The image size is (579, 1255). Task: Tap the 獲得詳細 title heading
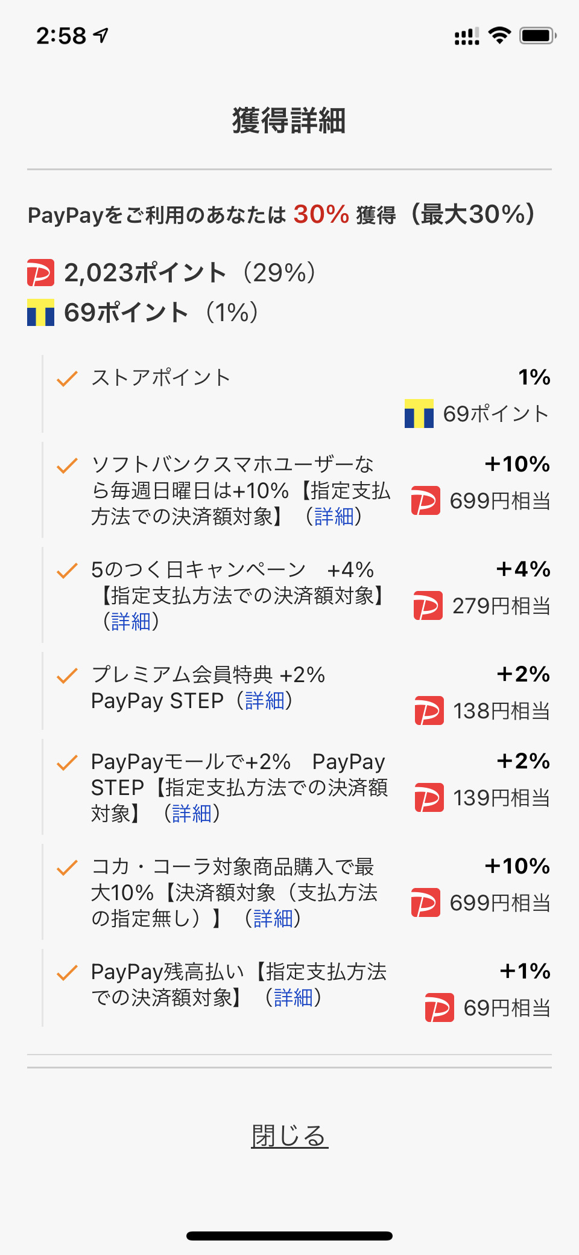pos(289,120)
